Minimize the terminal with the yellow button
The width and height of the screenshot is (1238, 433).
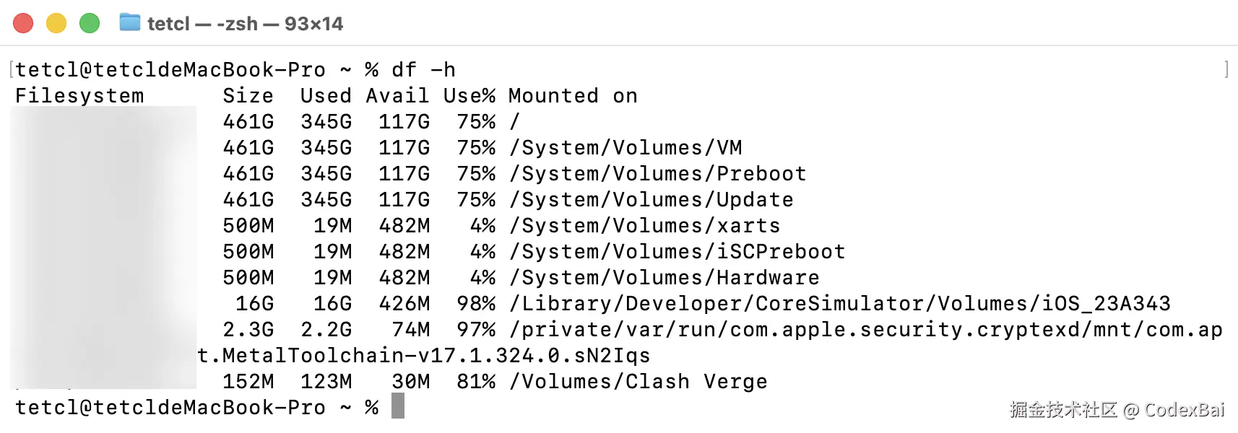[56, 24]
